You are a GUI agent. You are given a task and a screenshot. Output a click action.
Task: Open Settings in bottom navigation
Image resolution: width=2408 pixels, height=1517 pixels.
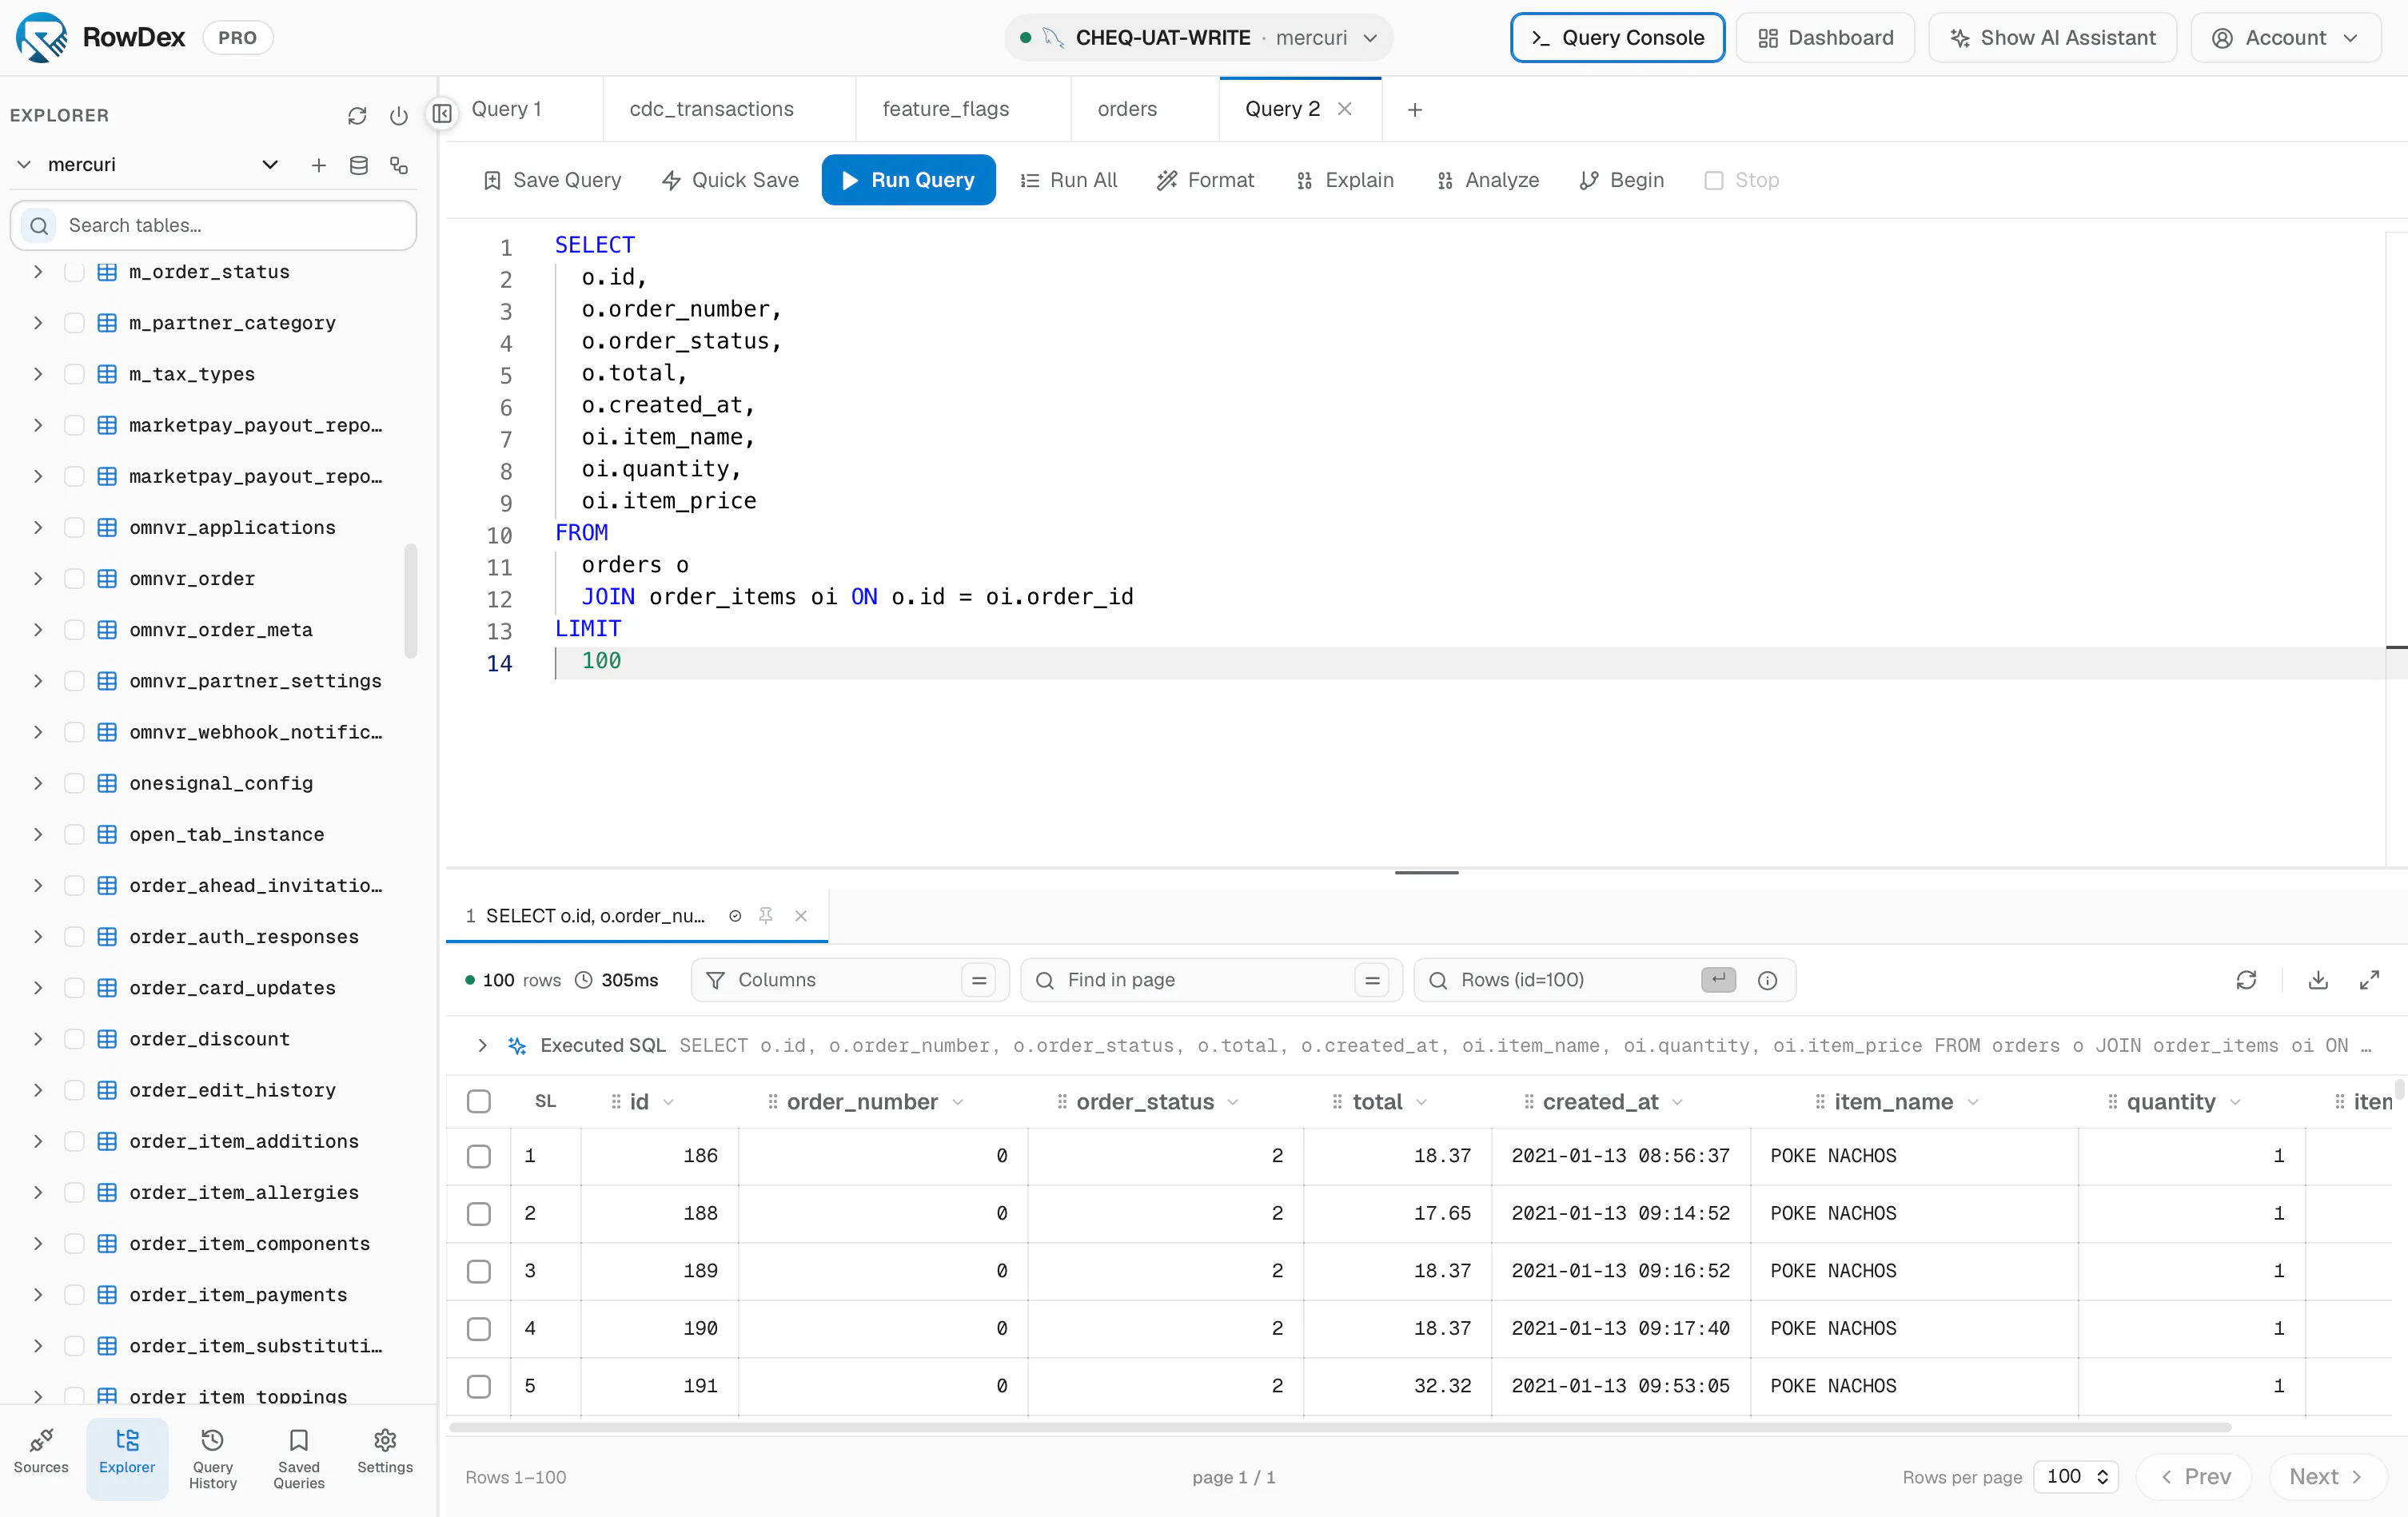click(x=385, y=1450)
